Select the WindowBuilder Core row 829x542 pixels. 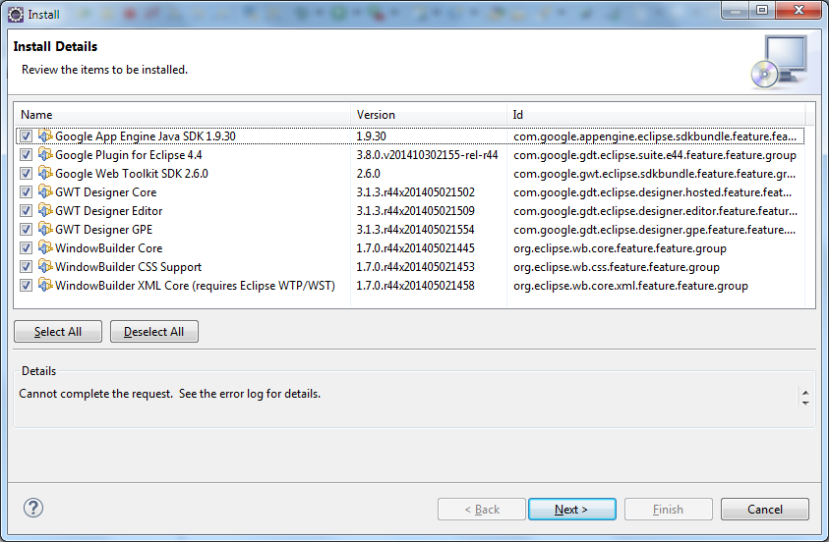(410, 248)
